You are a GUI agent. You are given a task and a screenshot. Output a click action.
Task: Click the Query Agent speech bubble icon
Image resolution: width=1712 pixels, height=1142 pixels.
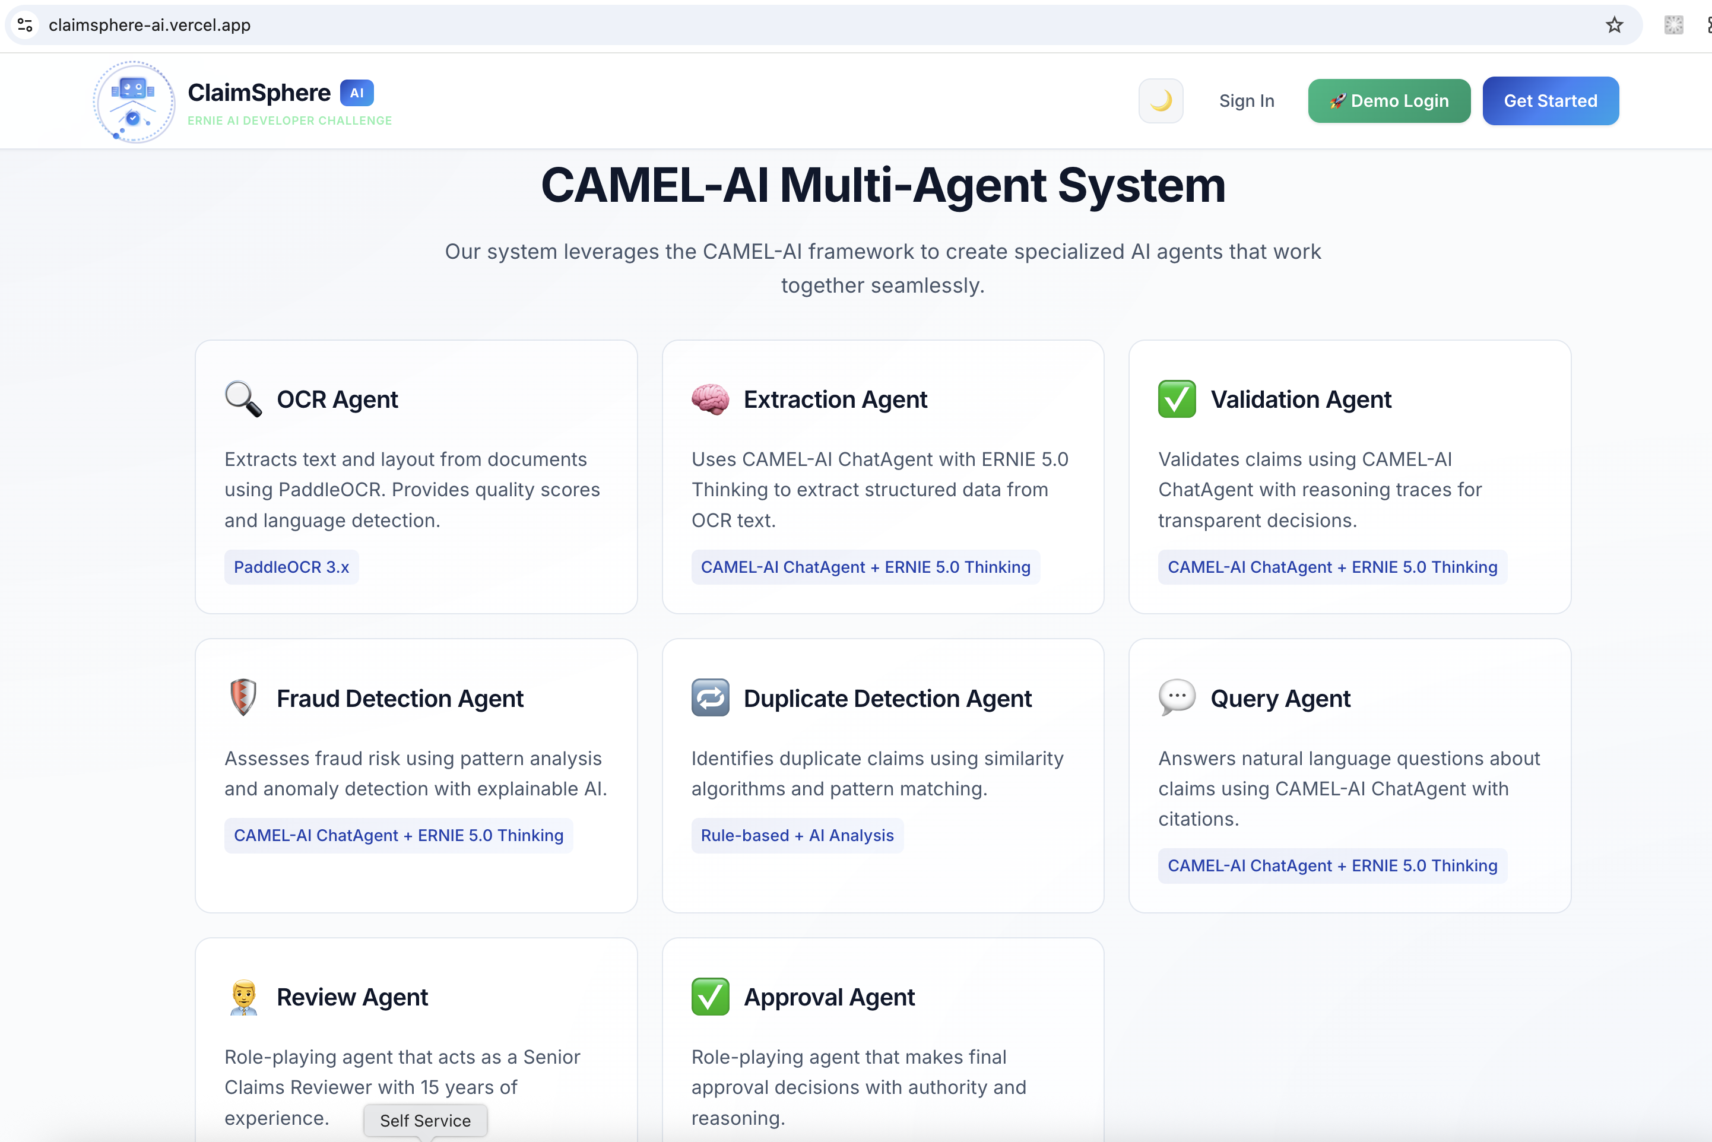pos(1177,698)
